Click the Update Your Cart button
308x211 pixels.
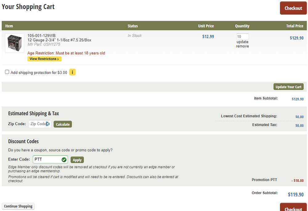point(288,87)
